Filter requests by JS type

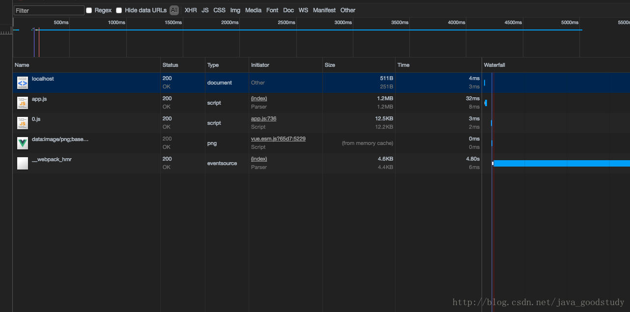[x=205, y=10]
